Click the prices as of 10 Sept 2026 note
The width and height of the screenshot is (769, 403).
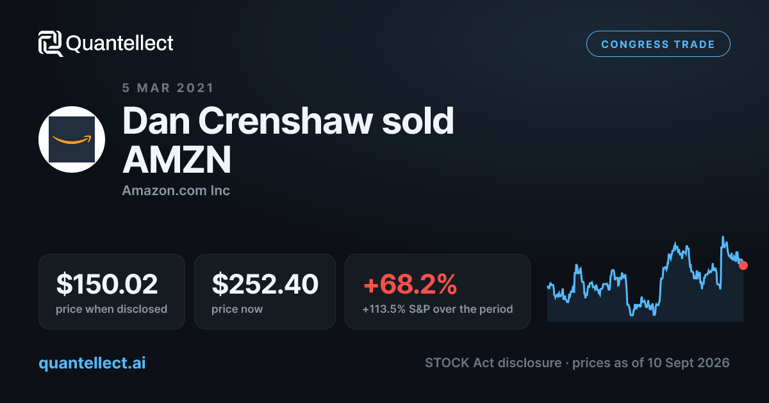click(x=651, y=363)
